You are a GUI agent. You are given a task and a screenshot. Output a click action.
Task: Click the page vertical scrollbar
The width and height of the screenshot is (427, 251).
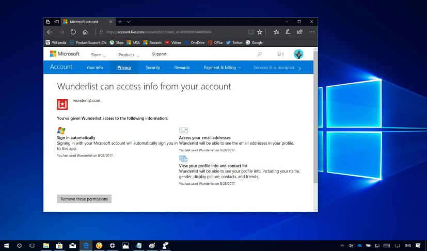point(315,117)
